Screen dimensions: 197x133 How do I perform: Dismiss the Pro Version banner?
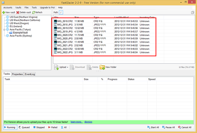[x=88, y=122]
